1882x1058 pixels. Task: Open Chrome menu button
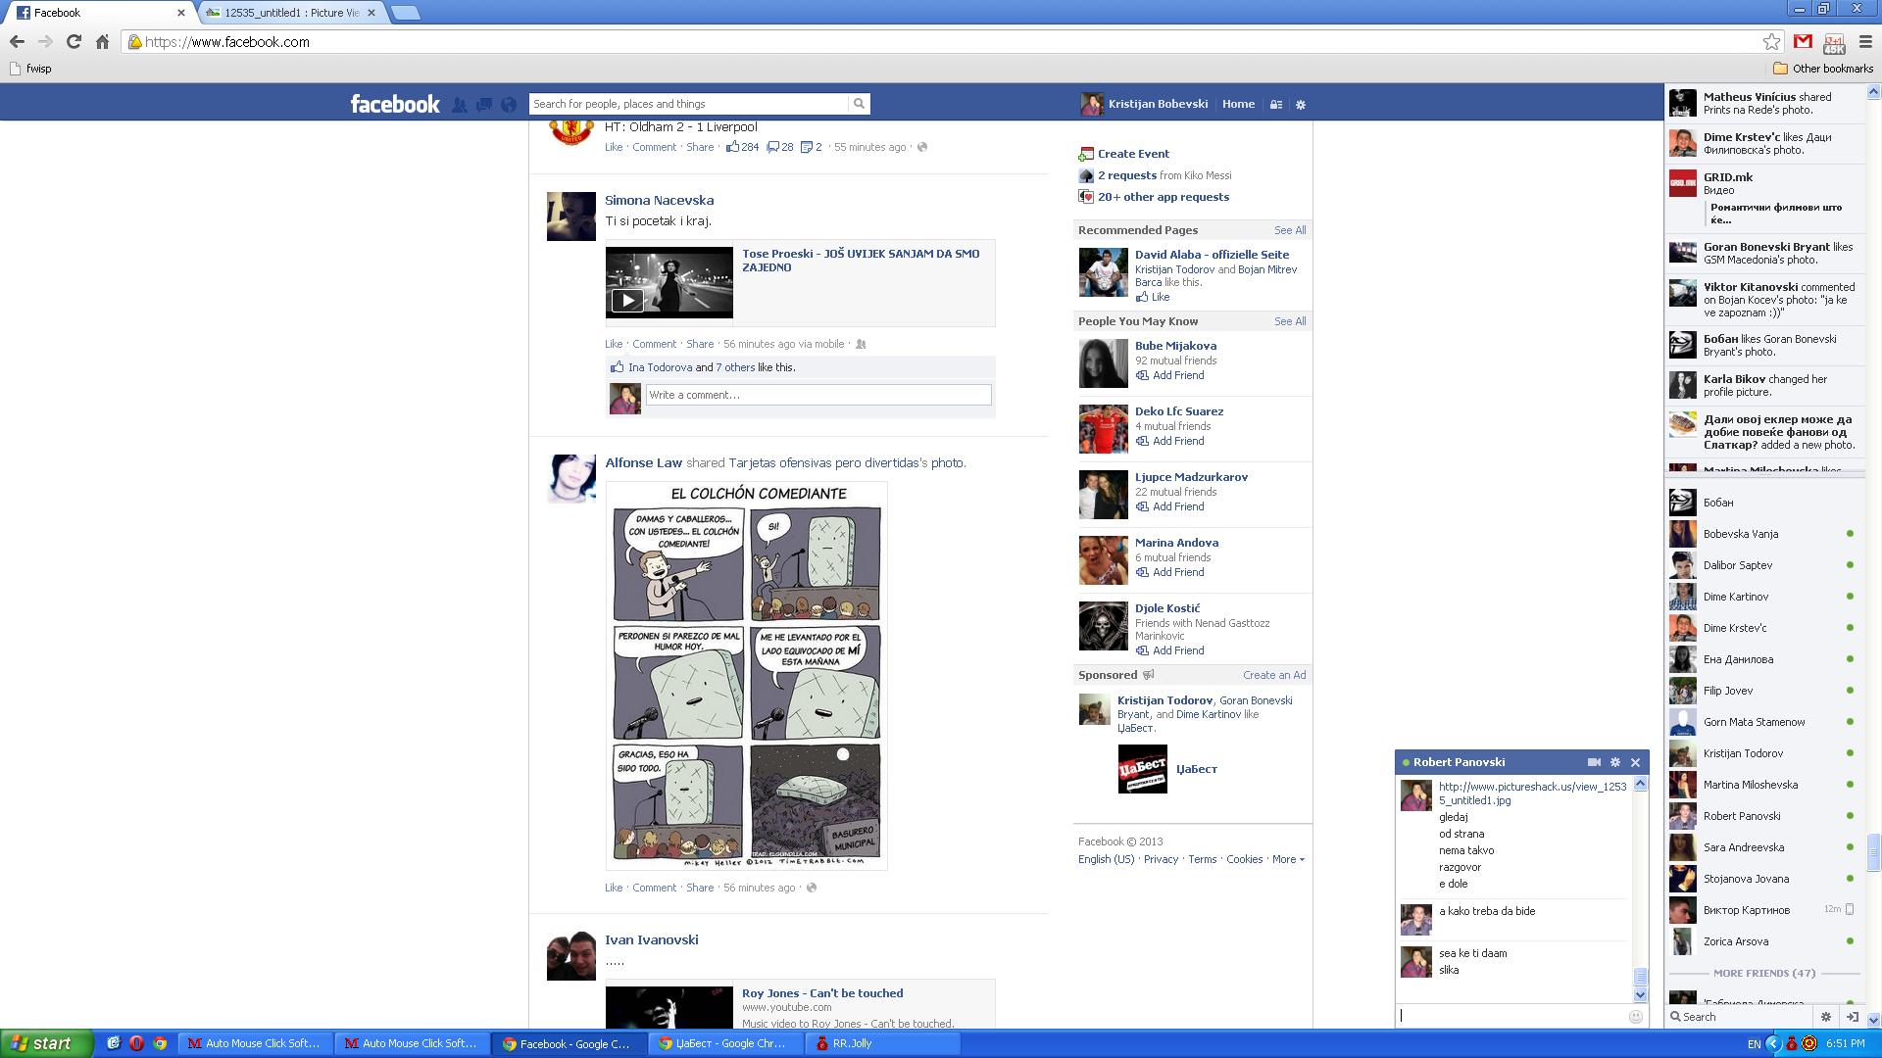click(x=1864, y=41)
